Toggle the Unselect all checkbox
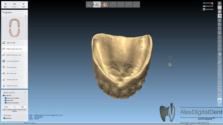This screenshot has height=125, width=223. [x=4, y=95]
